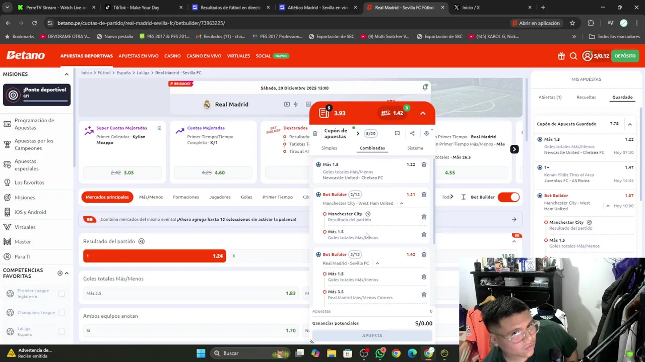Remove Más 3.5 Real Madrid Córners leg

(x=424, y=295)
